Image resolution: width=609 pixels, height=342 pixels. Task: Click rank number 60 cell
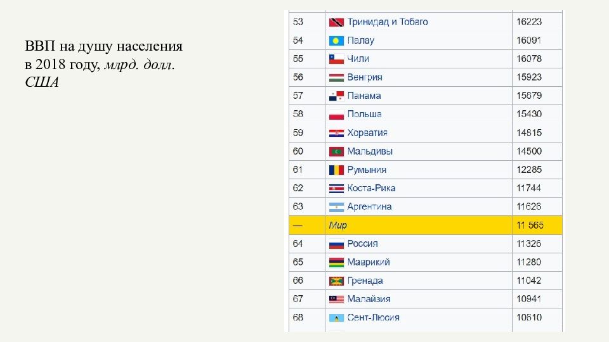tap(307, 151)
